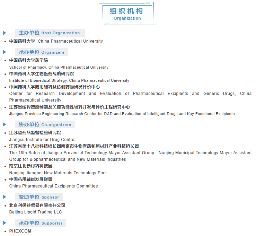Click the China Pharmaceutical University host entry
Image resolution: width=256 pixels, height=236 pixels.
[56, 41]
